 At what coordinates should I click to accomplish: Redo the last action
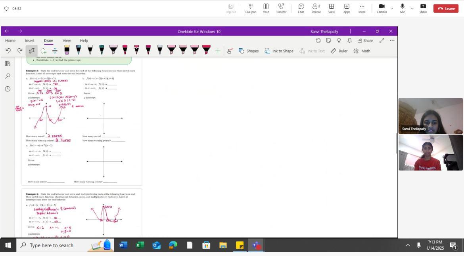coord(19,51)
